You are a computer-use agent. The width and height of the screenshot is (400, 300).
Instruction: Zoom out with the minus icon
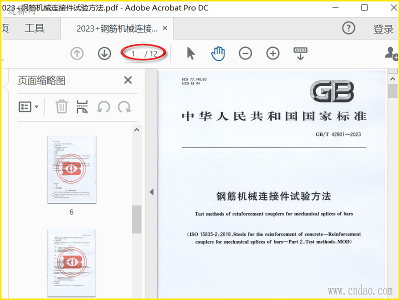point(245,53)
